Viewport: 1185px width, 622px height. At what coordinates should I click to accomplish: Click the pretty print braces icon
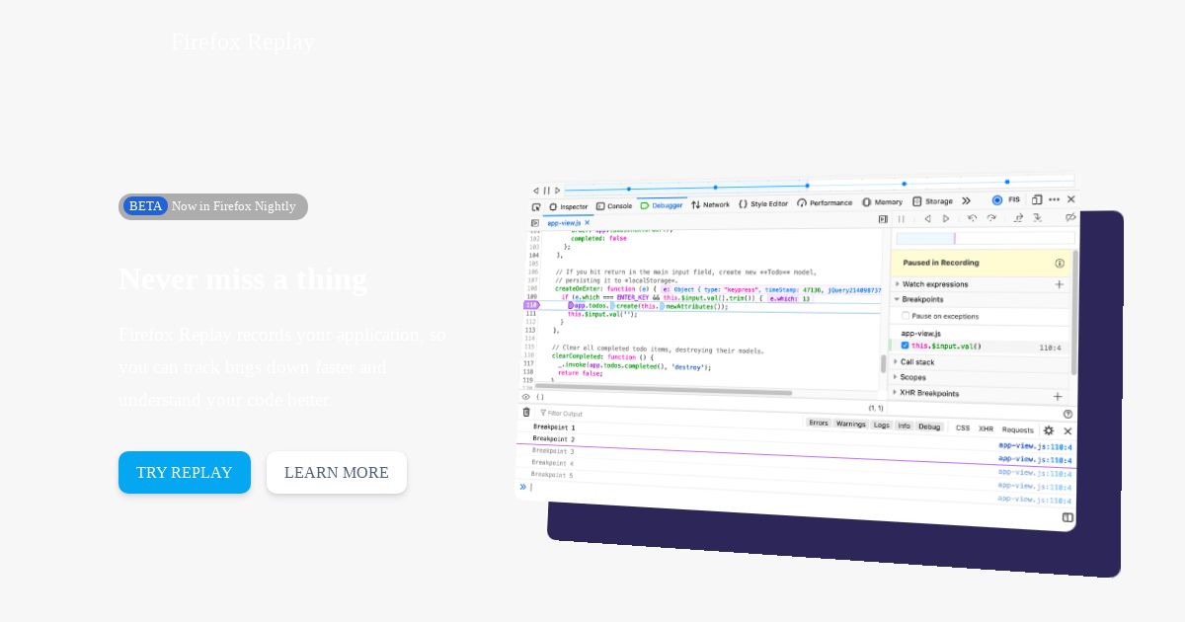point(540,397)
